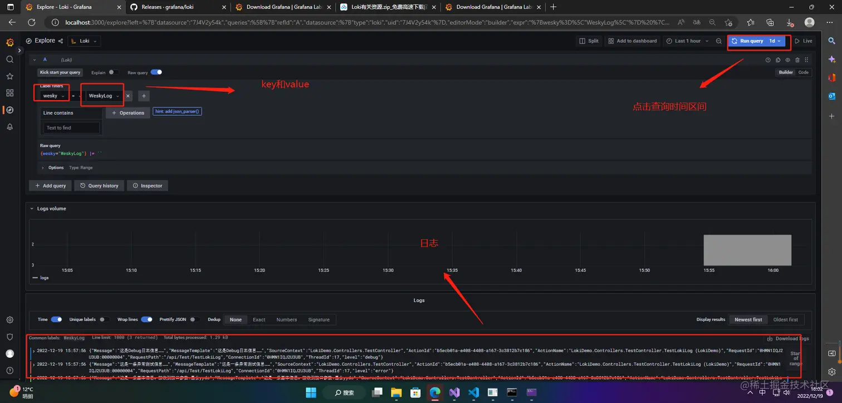The image size is (842, 403).
Task: Open Visual Studio from taskbar
Action: click(x=454, y=392)
